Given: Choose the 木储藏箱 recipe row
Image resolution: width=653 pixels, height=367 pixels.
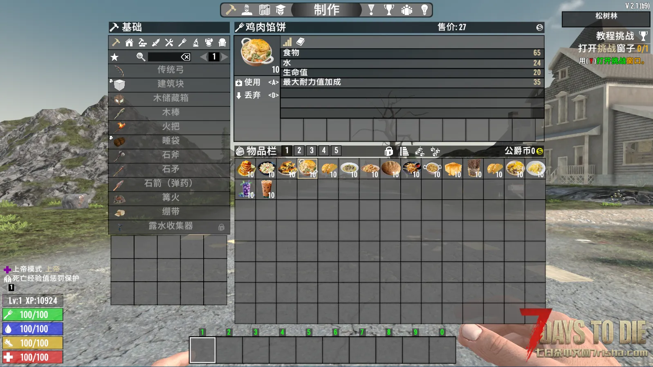Looking at the screenshot, I should pos(169,98).
